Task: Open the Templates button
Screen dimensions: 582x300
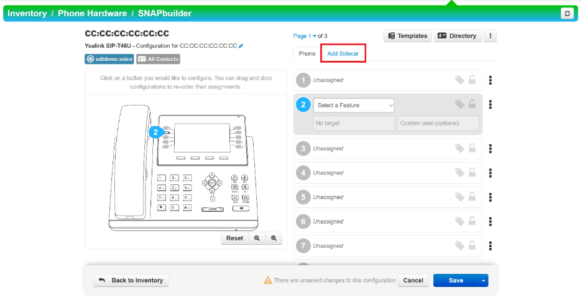Action: click(x=407, y=36)
